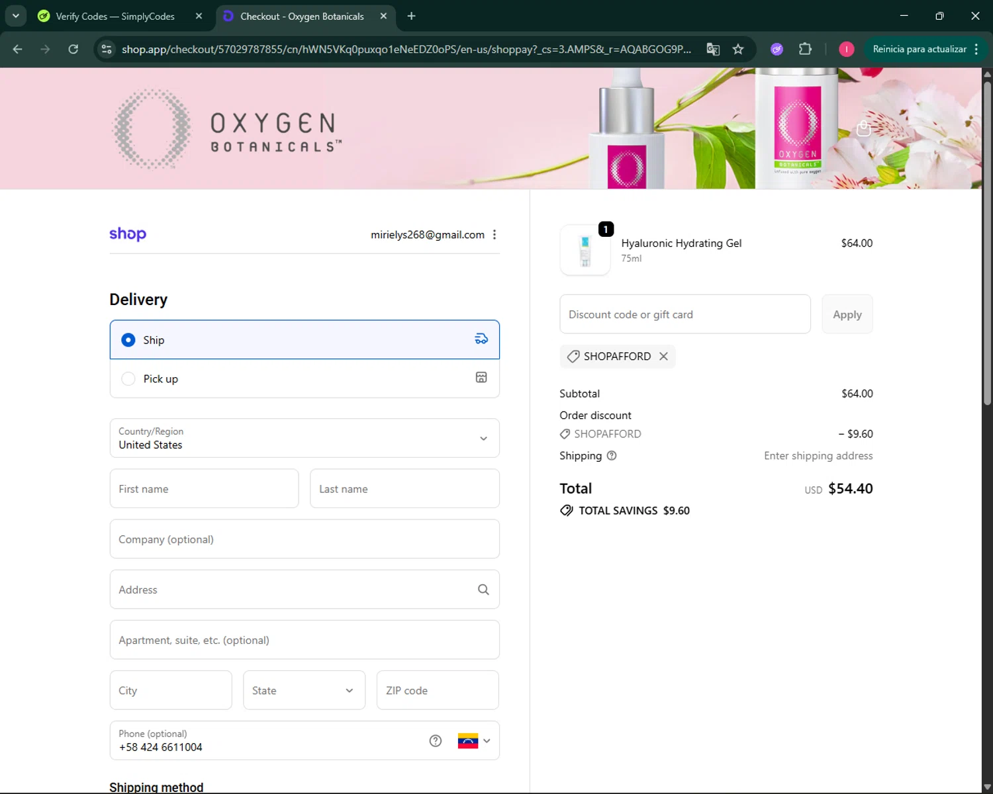Screen dimensions: 993x794
Task: Open the cart bag icon in banner
Action: [863, 128]
